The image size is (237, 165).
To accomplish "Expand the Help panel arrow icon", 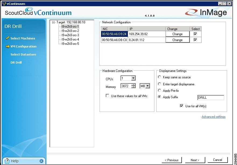I will tap(41, 161).
